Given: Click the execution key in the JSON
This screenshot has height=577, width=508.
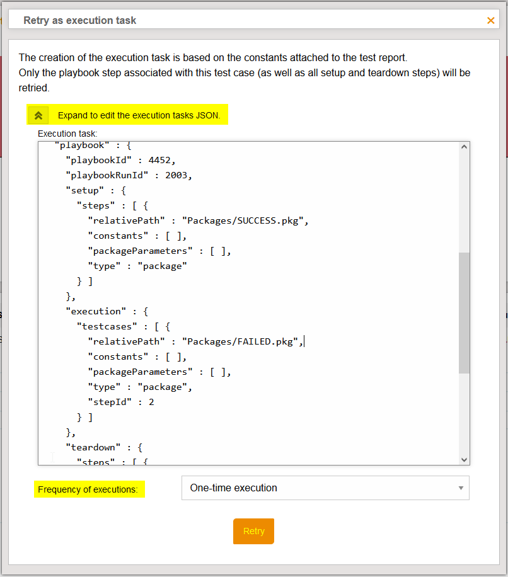Looking at the screenshot, I should [x=96, y=311].
